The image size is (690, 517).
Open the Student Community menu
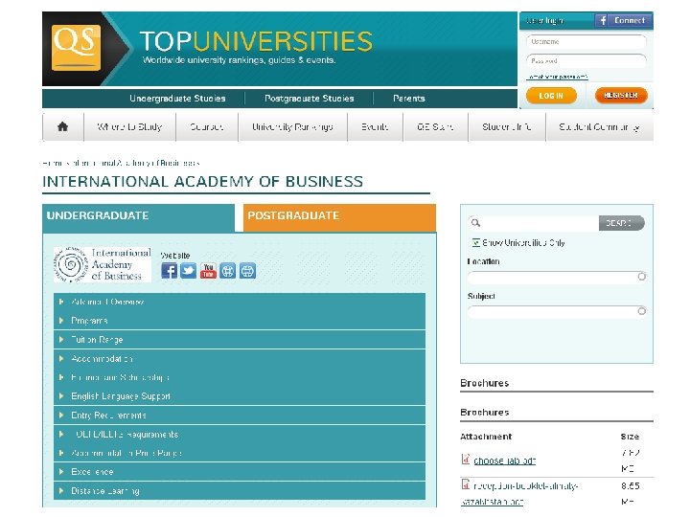(599, 127)
